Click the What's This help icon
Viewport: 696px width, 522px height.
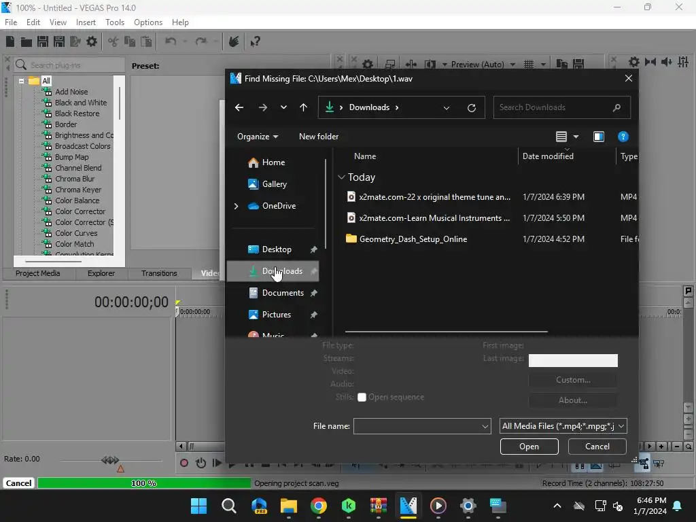point(255,41)
